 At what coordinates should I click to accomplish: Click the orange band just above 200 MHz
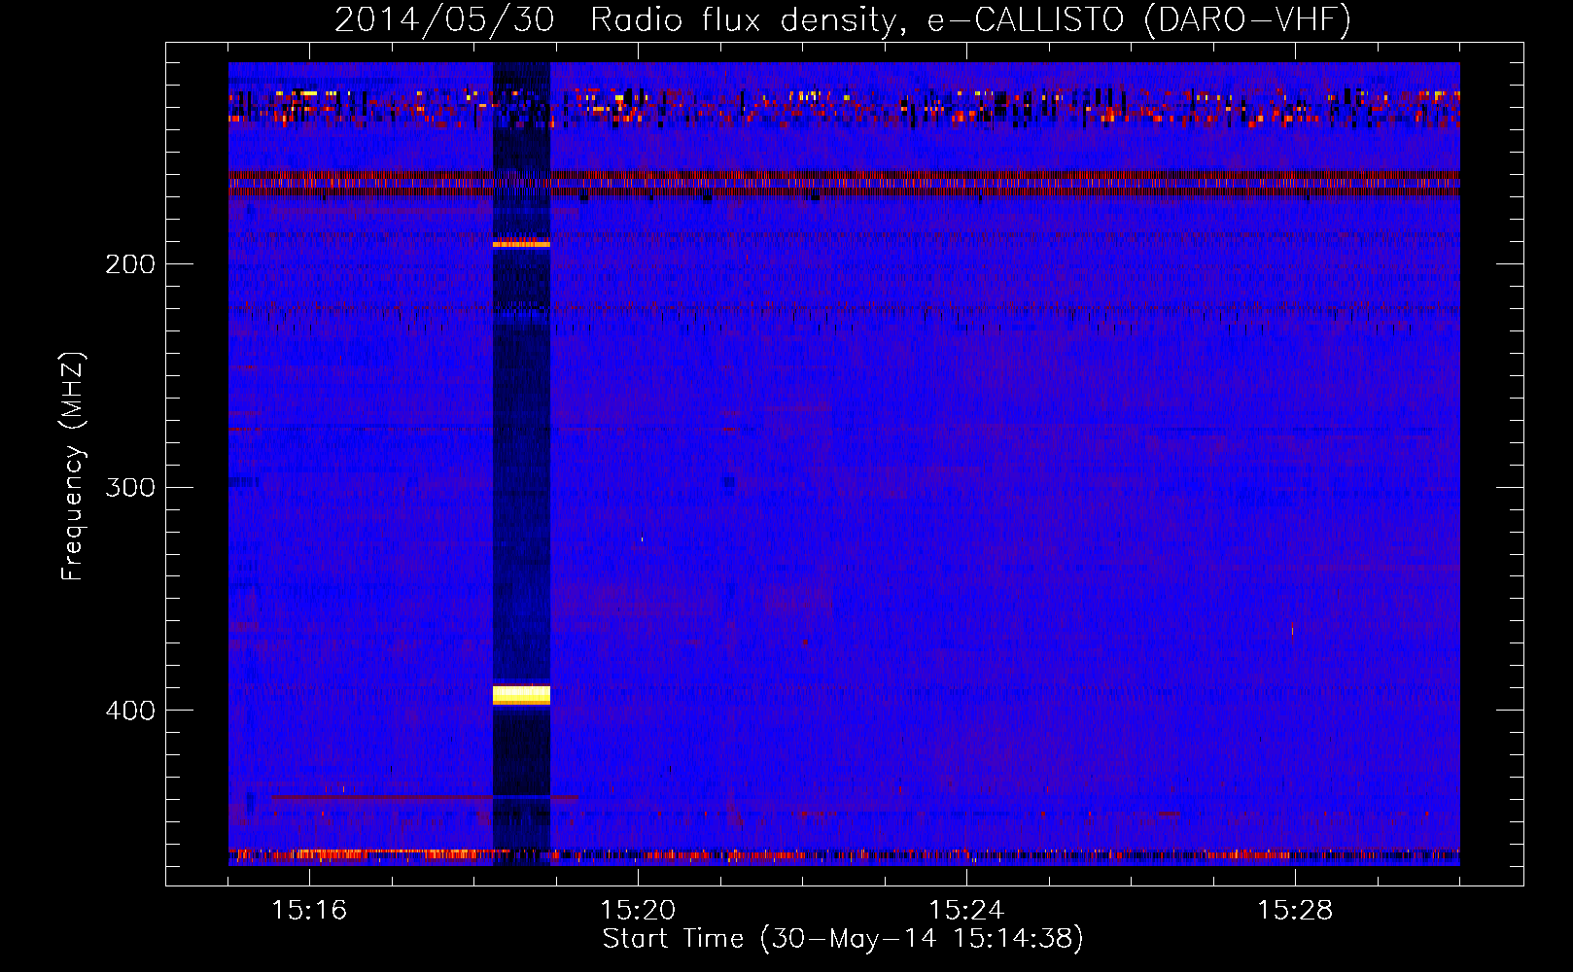[521, 244]
